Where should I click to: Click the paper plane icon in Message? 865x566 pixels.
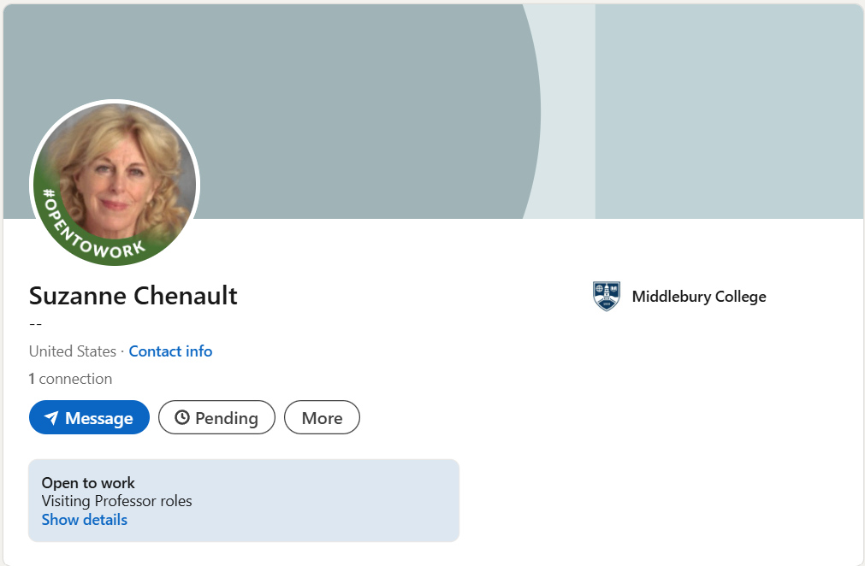point(51,418)
